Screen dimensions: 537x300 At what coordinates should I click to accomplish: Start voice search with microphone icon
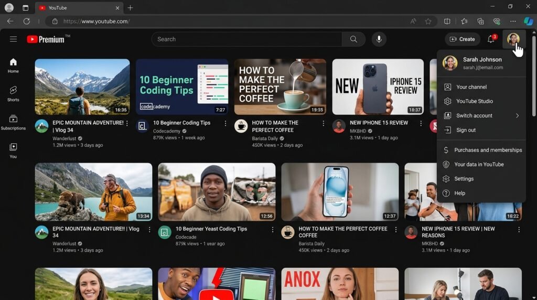[x=379, y=39]
